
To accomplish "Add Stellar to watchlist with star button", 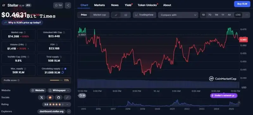I will tap(58, 5).
